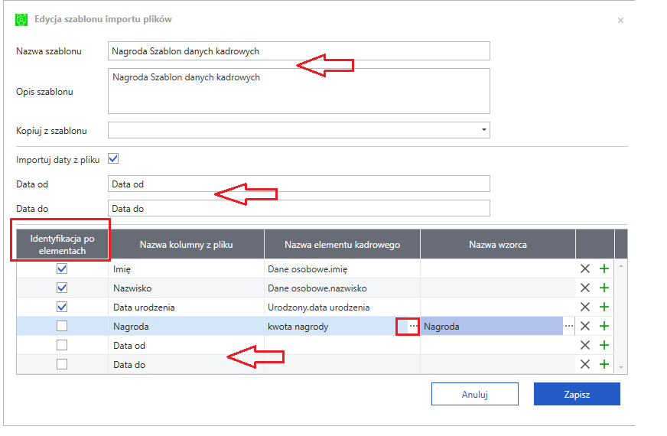Expand the Kopiuj z szablonu dropdown
Image resolution: width=667 pixels, height=436 pixels.
pos(483,130)
